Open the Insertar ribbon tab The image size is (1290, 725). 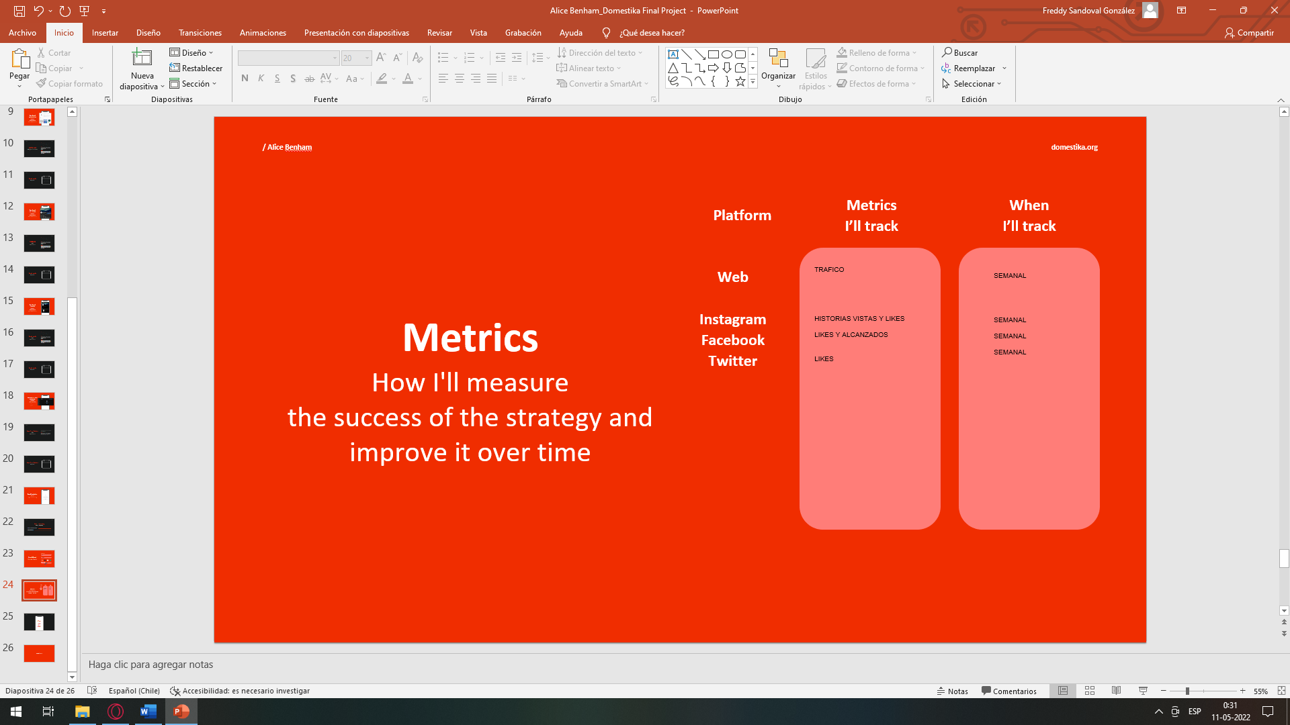click(x=105, y=33)
